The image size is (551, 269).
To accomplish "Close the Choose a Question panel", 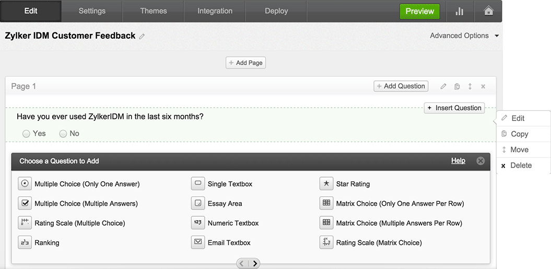I will [x=480, y=161].
